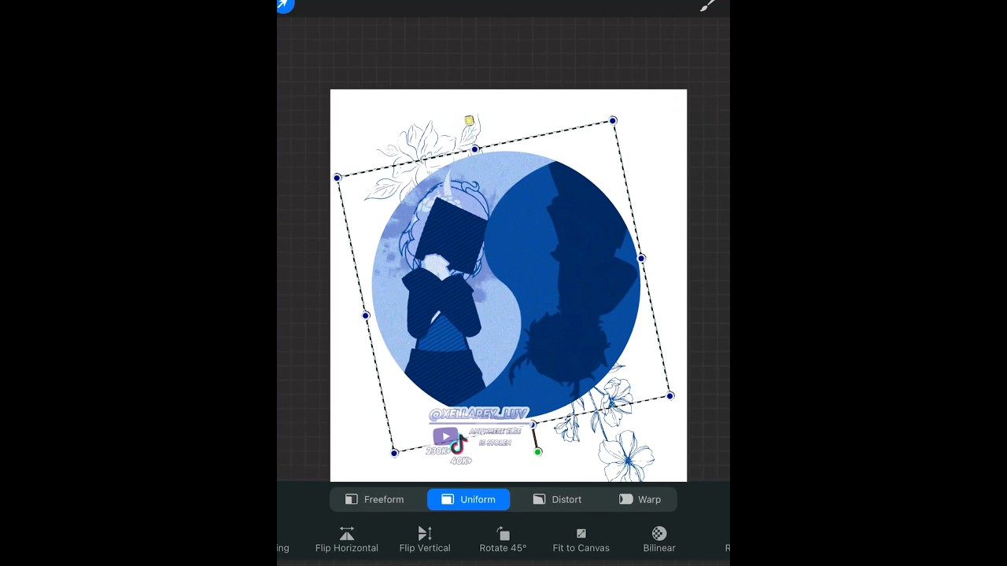Select the Brush tool icon
Screen dimensions: 1007x566
[x=707, y=6]
